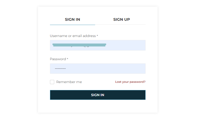
Task: Click the asterisk after email address label
Action: [x=97, y=36]
